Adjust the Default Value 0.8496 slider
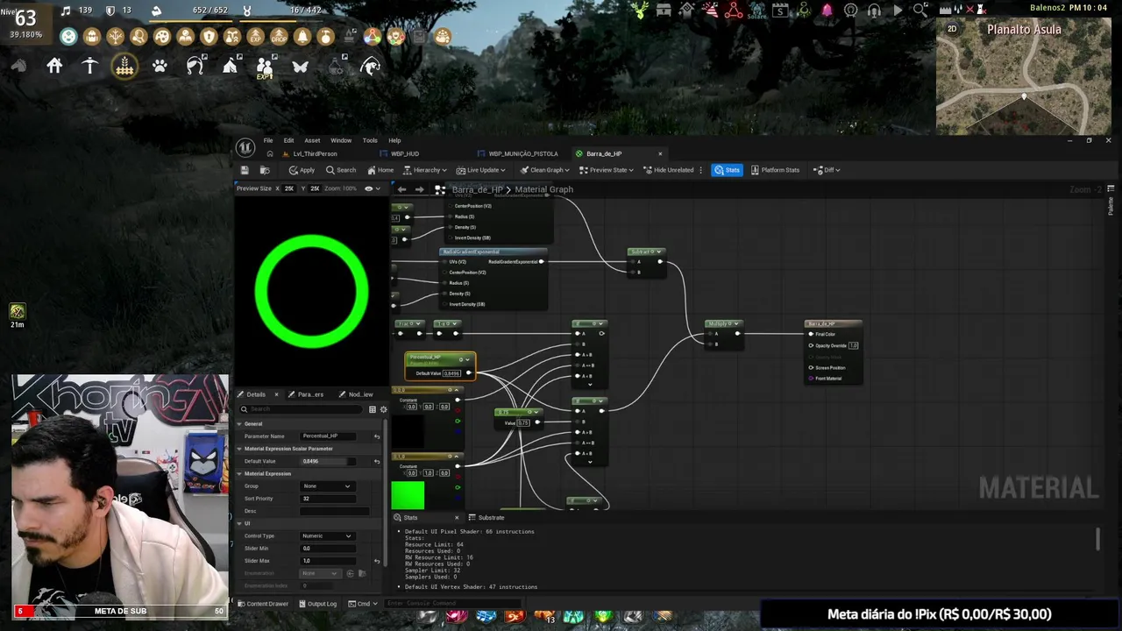The height and width of the screenshot is (631, 1122). tap(329, 461)
